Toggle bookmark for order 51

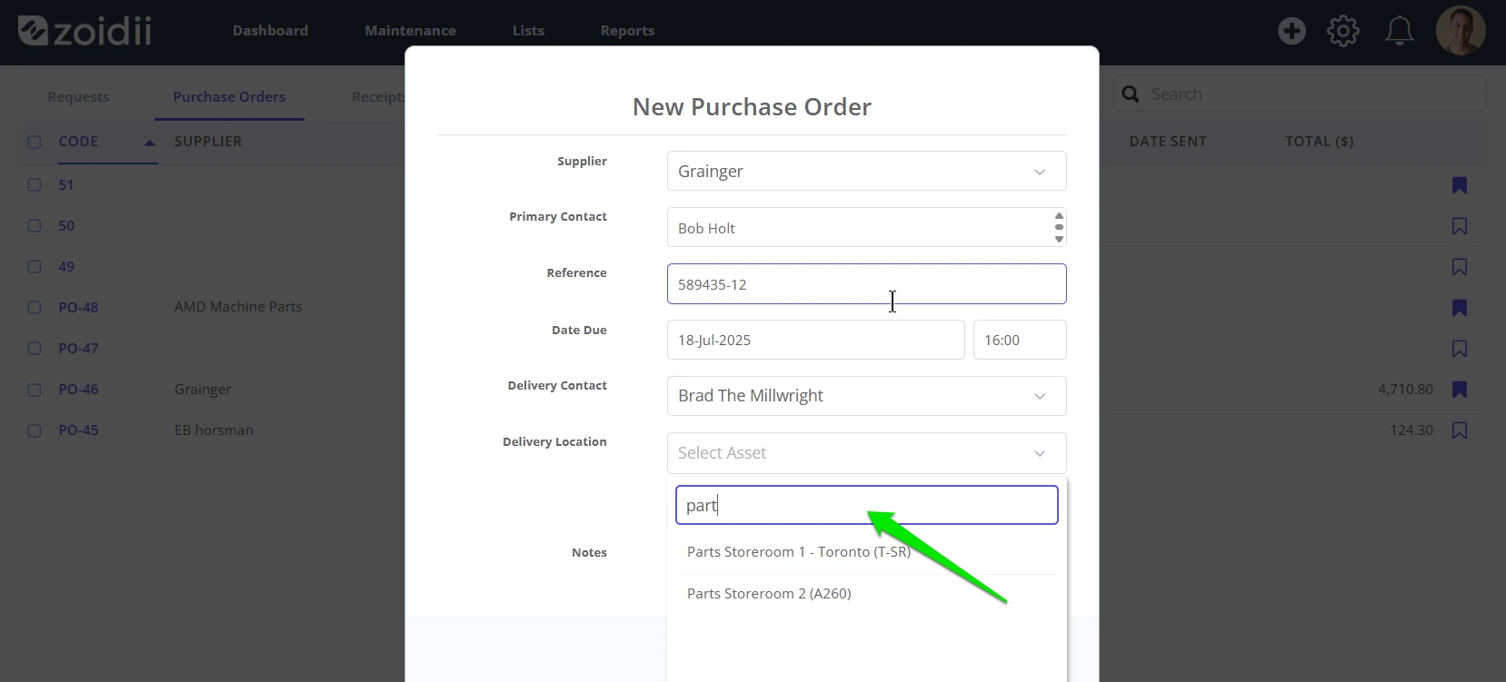(1460, 185)
